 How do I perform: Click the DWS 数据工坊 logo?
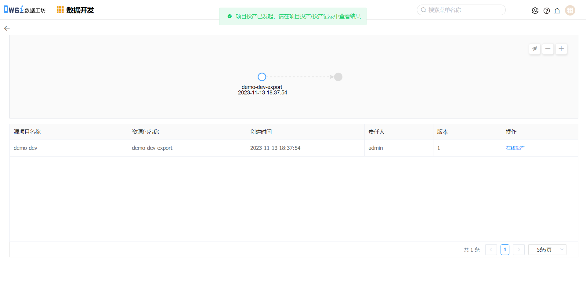pos(24,10)
